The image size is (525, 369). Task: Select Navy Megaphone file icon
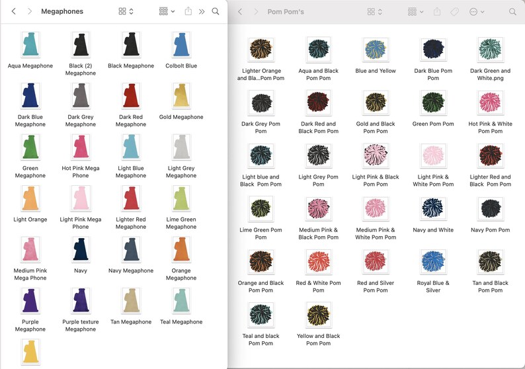point(131,249)
